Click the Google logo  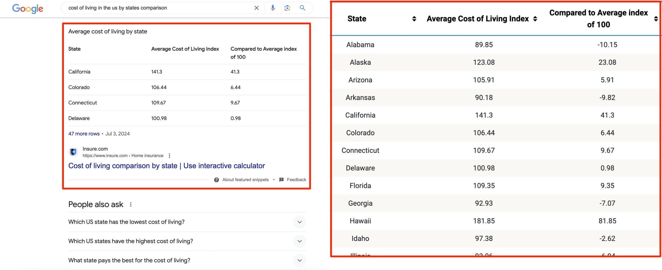(28, 9)
